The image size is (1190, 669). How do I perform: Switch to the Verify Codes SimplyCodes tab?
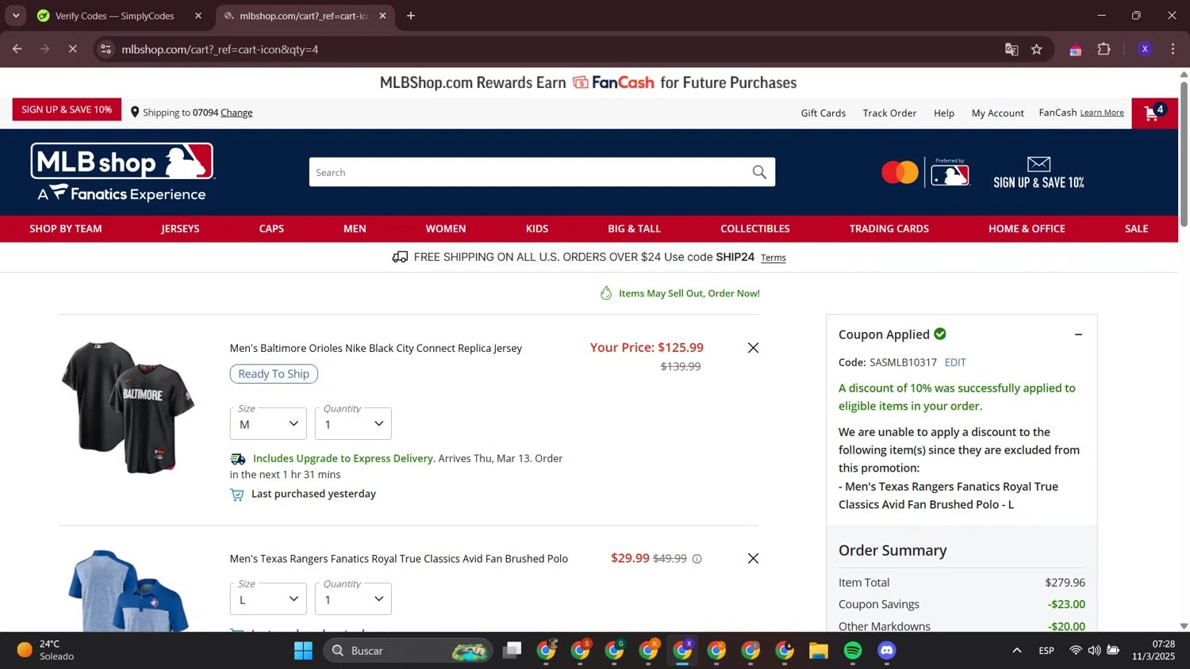click(115, 16)
